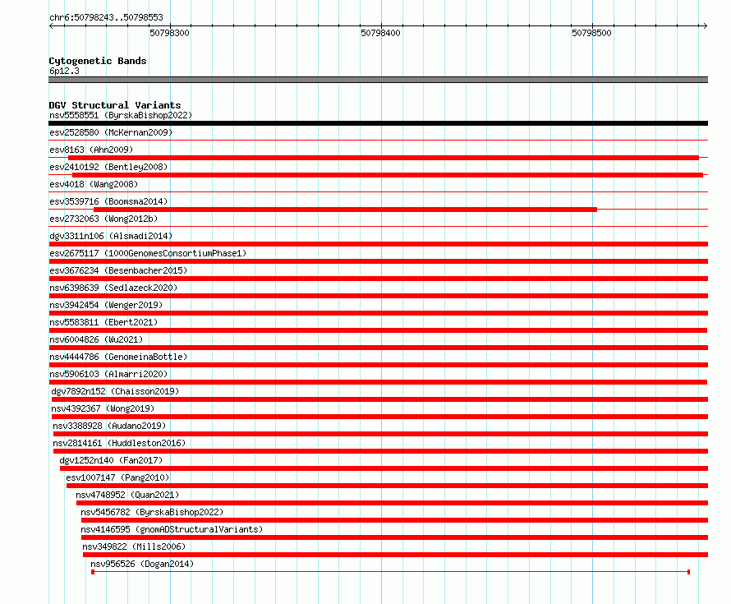Open variant dgv1252n140 (Fan2017)

[x=111, y=460]
